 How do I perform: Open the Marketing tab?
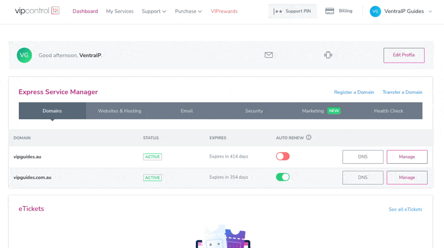[321, 111]
